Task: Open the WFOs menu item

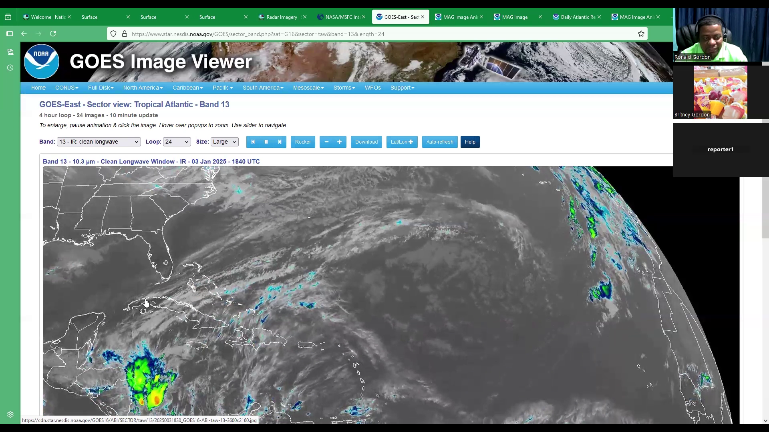Action: pyautogui.click(x=372, y=88)
